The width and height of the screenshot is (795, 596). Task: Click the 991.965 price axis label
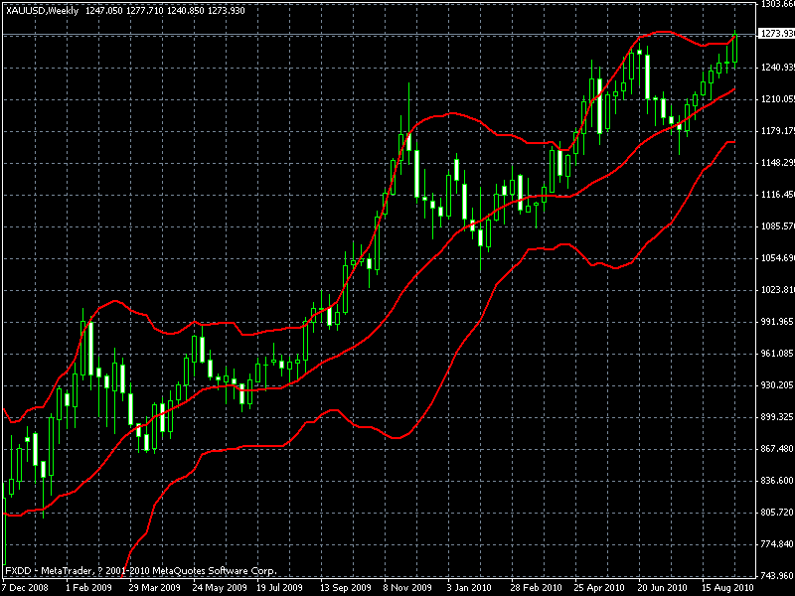coord(778,322)
